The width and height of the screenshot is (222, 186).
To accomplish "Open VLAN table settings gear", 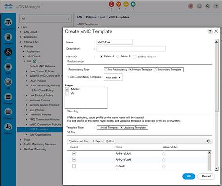I will (x=208, y=141).
